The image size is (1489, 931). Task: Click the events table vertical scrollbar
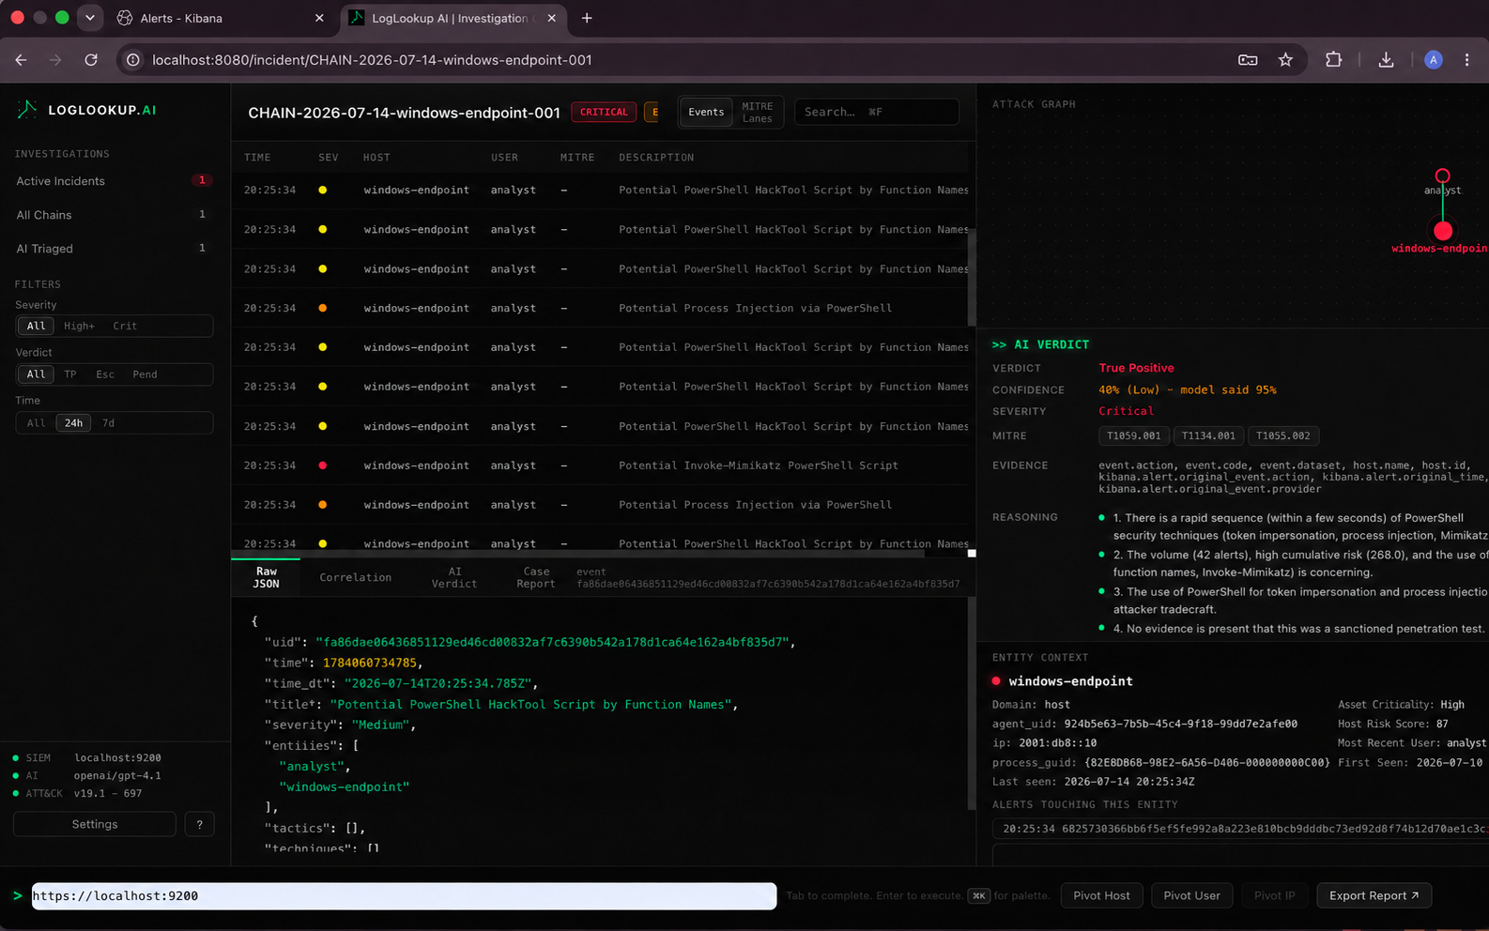pos(971,277)
